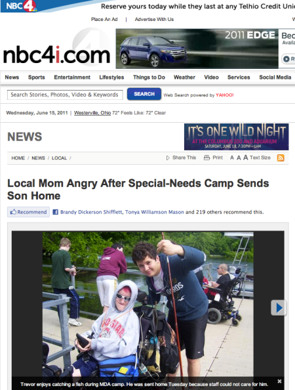The width and height of the screenshot is (295, 390).
Task: Click Advertise With Us link
Action: [x=154, y=20]
